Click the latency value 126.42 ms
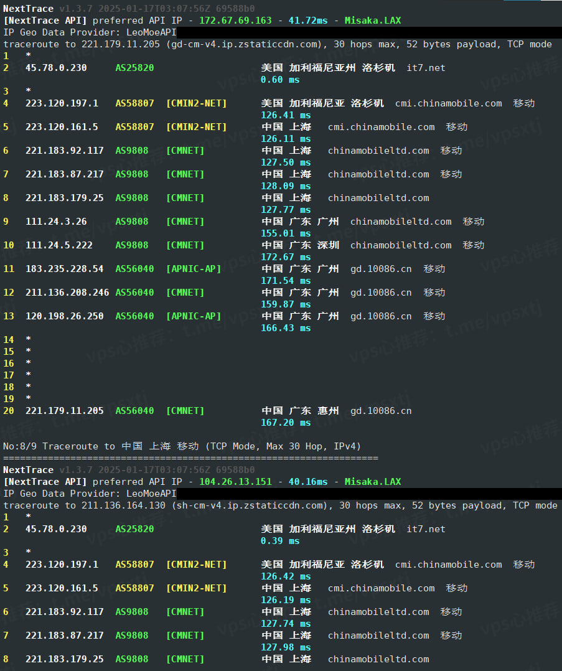This screenshot has width=562, height=671. [286, 576]
